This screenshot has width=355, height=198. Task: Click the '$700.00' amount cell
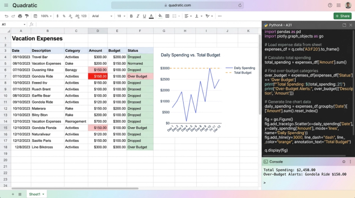coord(98,122)
